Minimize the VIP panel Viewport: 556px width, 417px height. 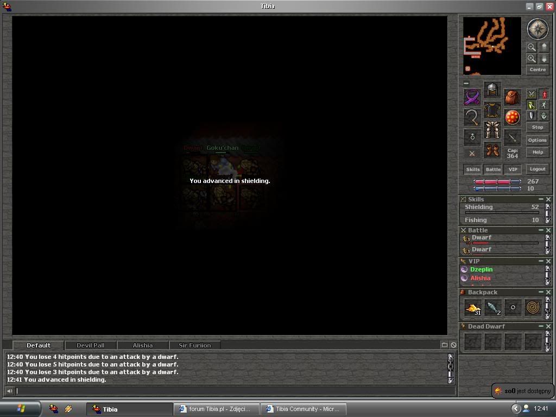click(541, 261)
